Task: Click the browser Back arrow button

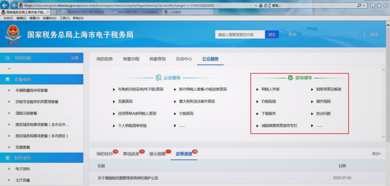Action: [x=5, y=5]
